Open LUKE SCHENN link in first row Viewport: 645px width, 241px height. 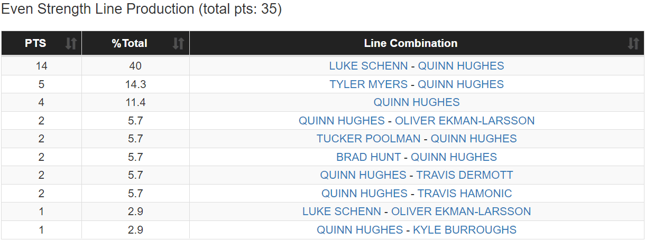coord(368,66)
